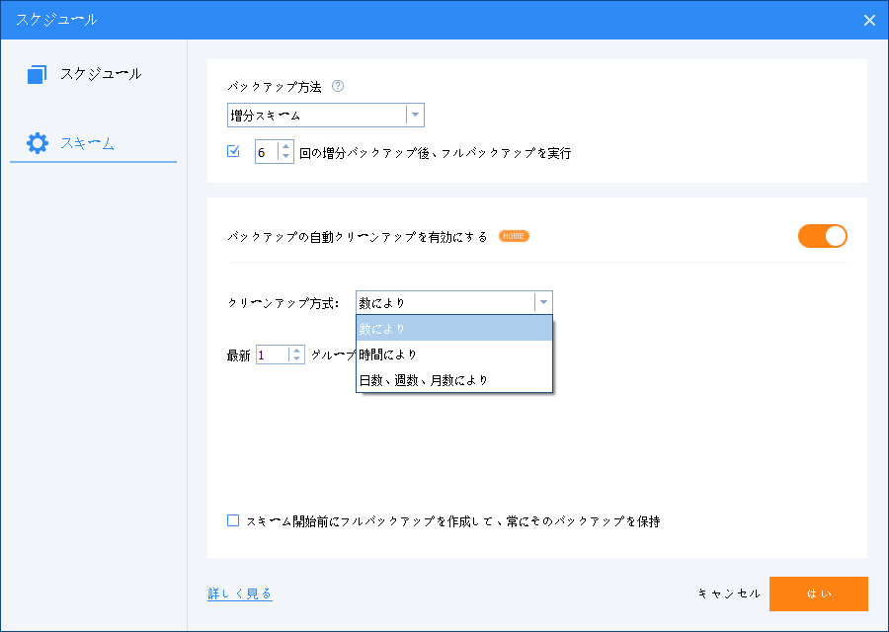Increase the incremental backup count spinner
This screenshot has width=889, height=632.
point(286,147)
